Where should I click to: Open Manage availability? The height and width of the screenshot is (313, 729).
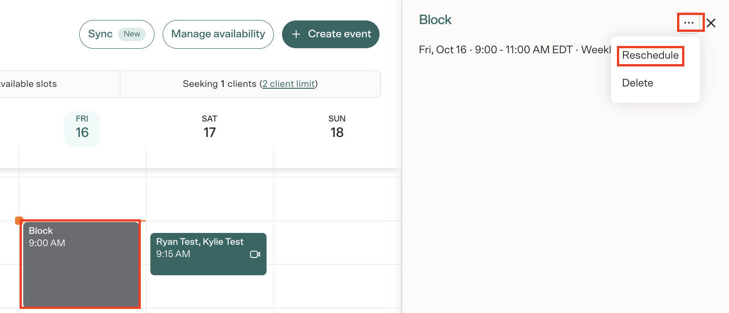[218, 34]
